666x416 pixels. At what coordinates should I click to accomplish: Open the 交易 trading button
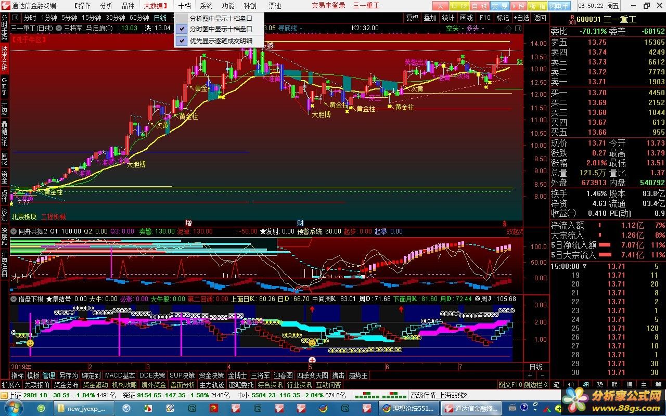pyautogui.click(x=499, y=6)
